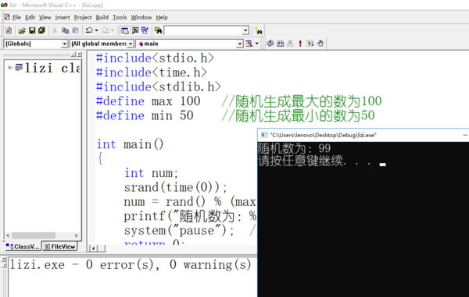This screenshot has width=469, height=297.
Task: Click the srand(time(0)); code line
Action: click(x=176, y=188)
